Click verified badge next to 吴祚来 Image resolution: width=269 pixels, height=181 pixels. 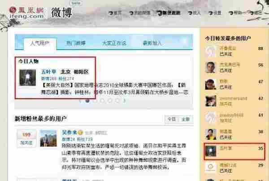tap(80, 133)
